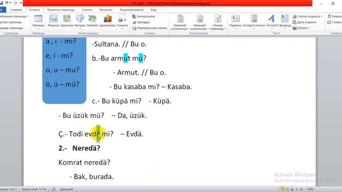Open the Разметка страницы tab
The width and height of the screenshot is (342, 192).
61,10
